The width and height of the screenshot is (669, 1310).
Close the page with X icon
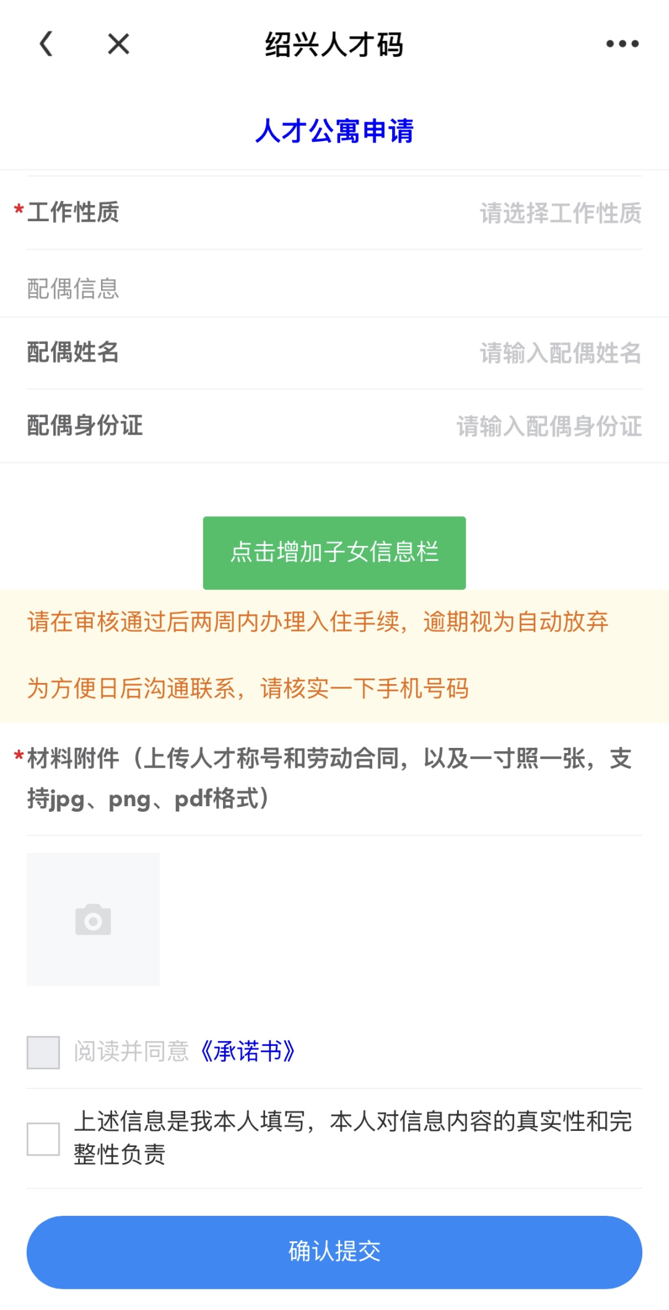118,44
